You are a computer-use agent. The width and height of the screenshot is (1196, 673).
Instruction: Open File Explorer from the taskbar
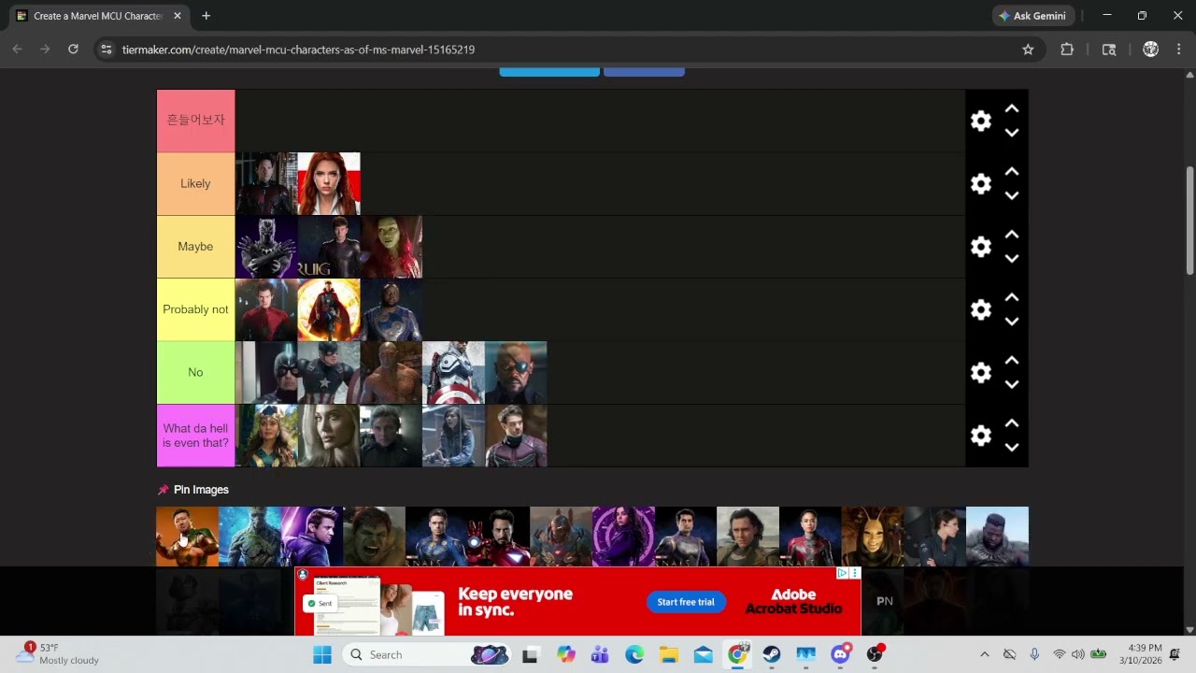668,654
